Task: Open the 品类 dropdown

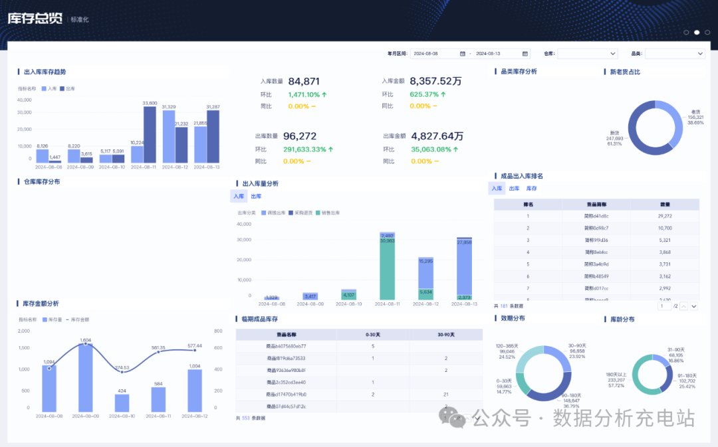Action: coord(675,54)
